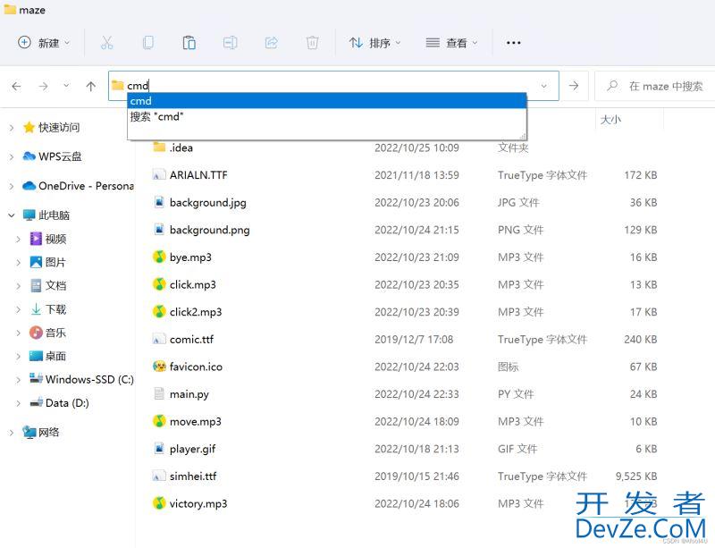Image resolution: width=715 pixels, height=548 pixels.
Task: Click the Downloads arrow icon
Action: (36, 309)
